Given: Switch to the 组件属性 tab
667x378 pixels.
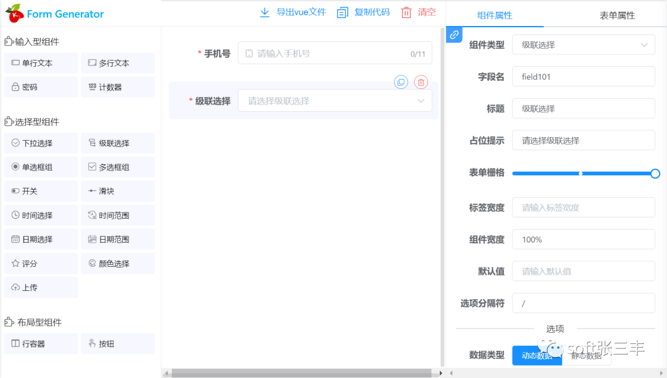Looking at the screenshot, I should coord(495,15).
